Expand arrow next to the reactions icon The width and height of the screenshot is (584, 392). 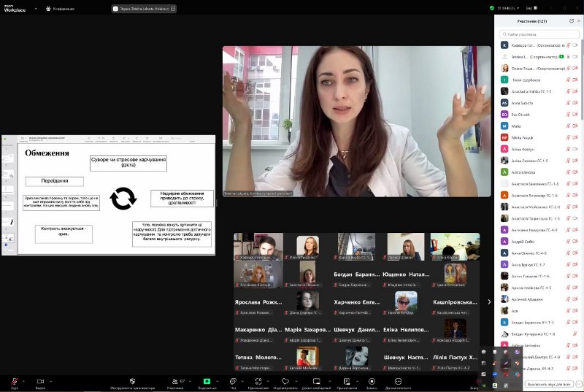[x=296, y=381]
